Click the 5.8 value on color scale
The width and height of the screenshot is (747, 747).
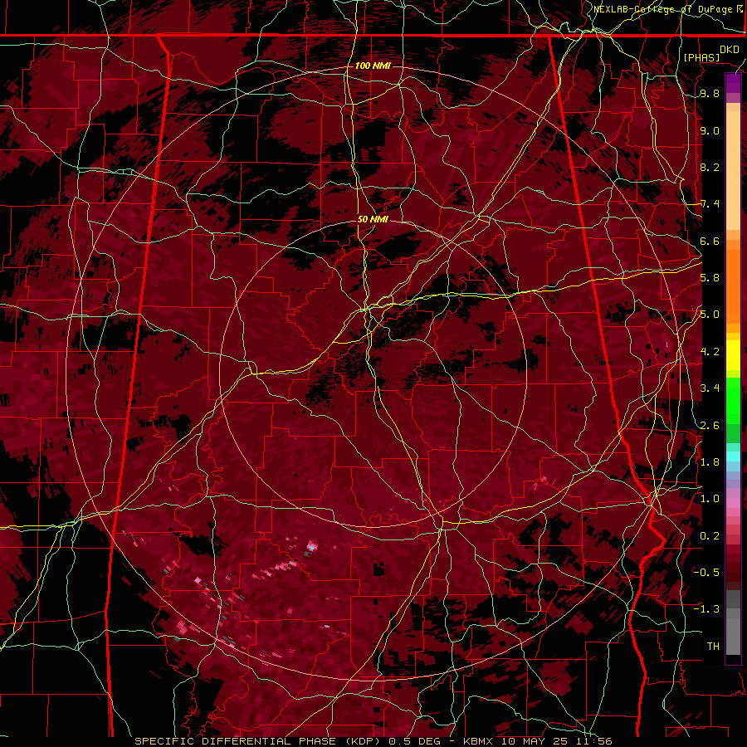click(x=710, y=277)
